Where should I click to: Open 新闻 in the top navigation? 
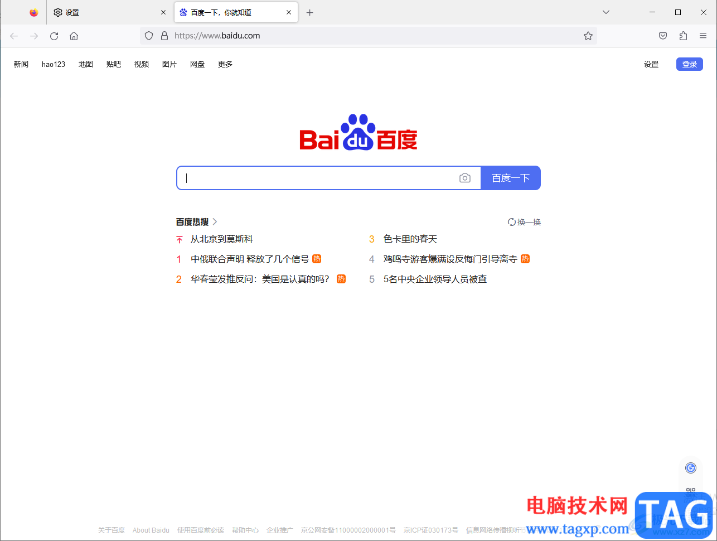point(21,64)
